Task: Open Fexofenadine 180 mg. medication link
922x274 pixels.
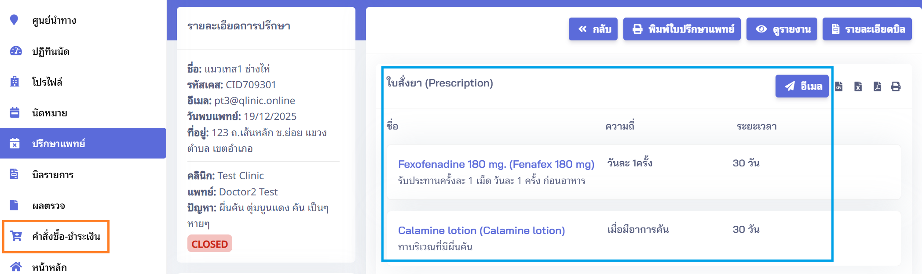Action: 496,164
